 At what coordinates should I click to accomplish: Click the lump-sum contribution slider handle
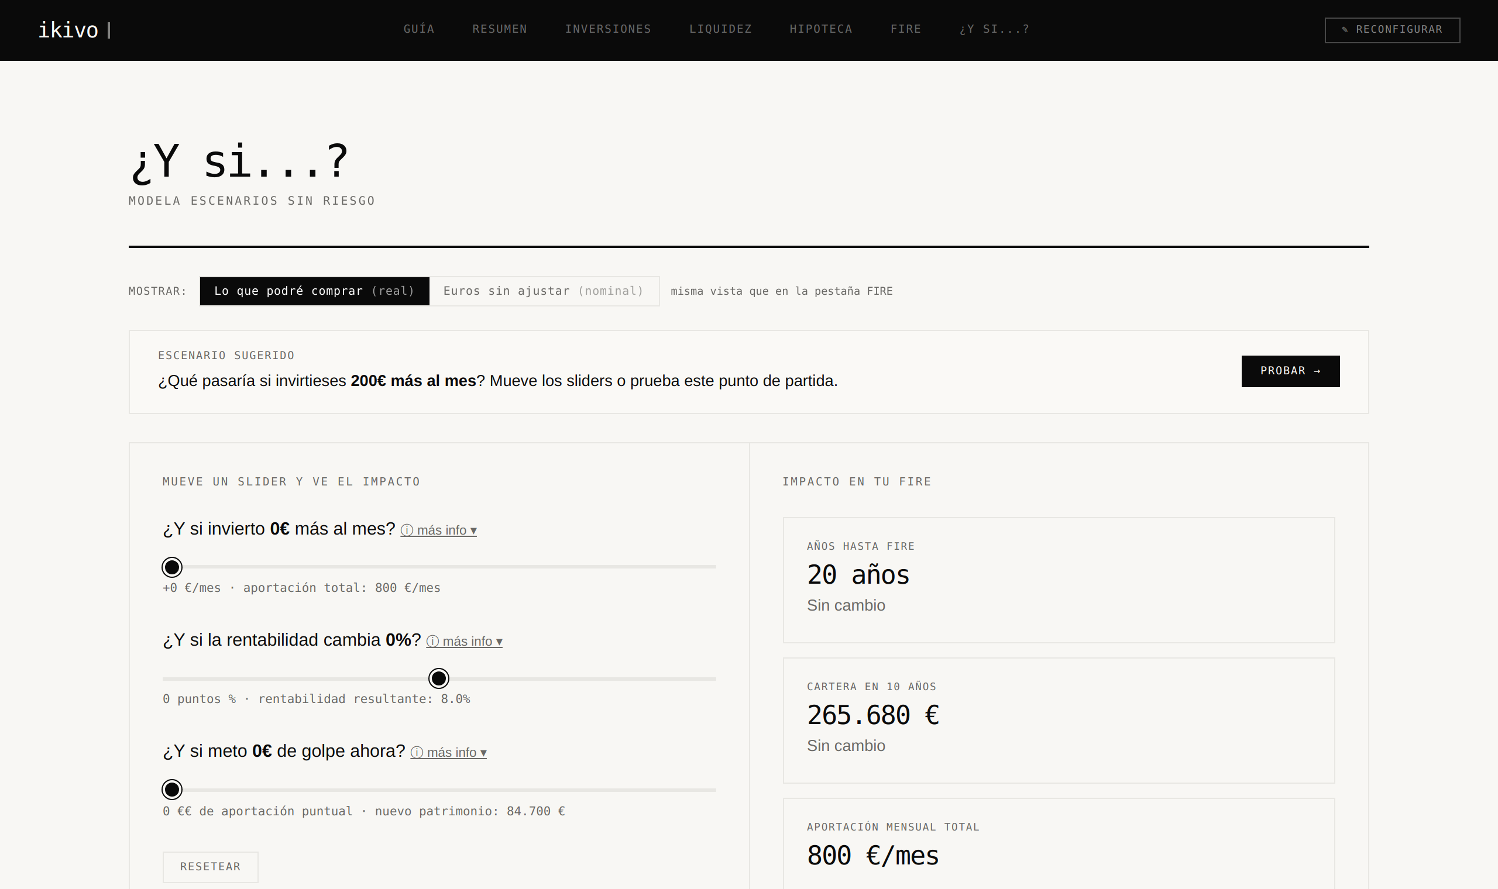click(172, 790)
